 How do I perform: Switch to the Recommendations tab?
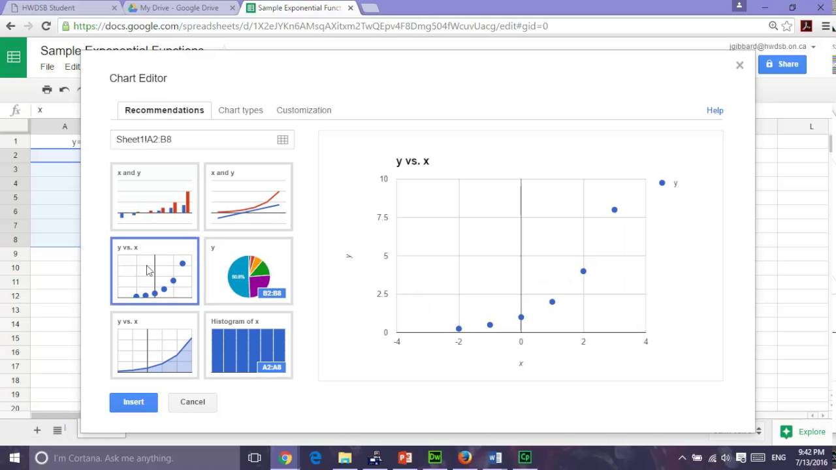click(165, 110)
